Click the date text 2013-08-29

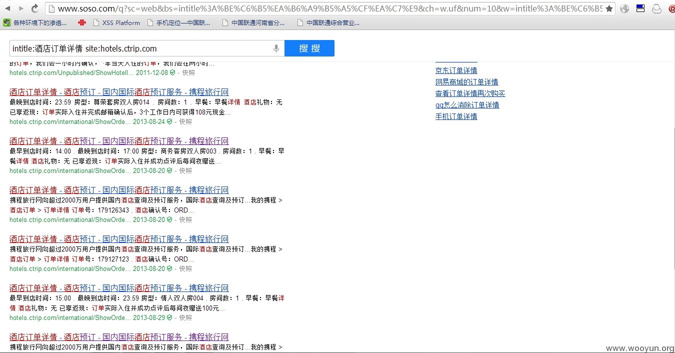148,317
